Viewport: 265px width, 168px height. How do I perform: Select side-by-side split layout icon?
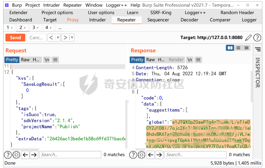pyautogui.click(x=230, y=48)
